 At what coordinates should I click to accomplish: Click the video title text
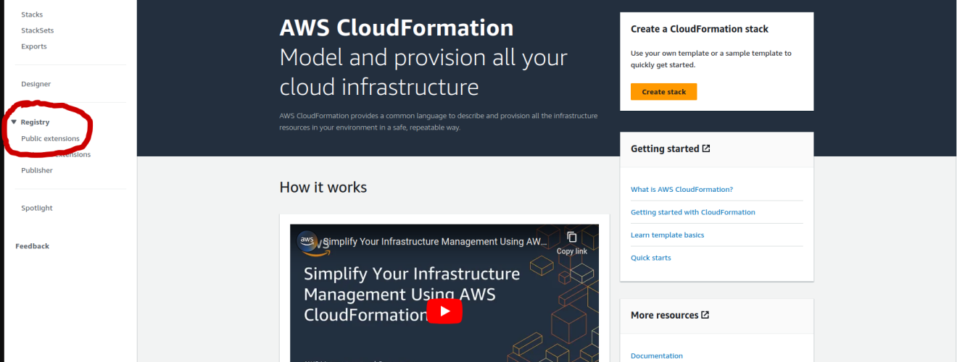(x=435, y=241)
